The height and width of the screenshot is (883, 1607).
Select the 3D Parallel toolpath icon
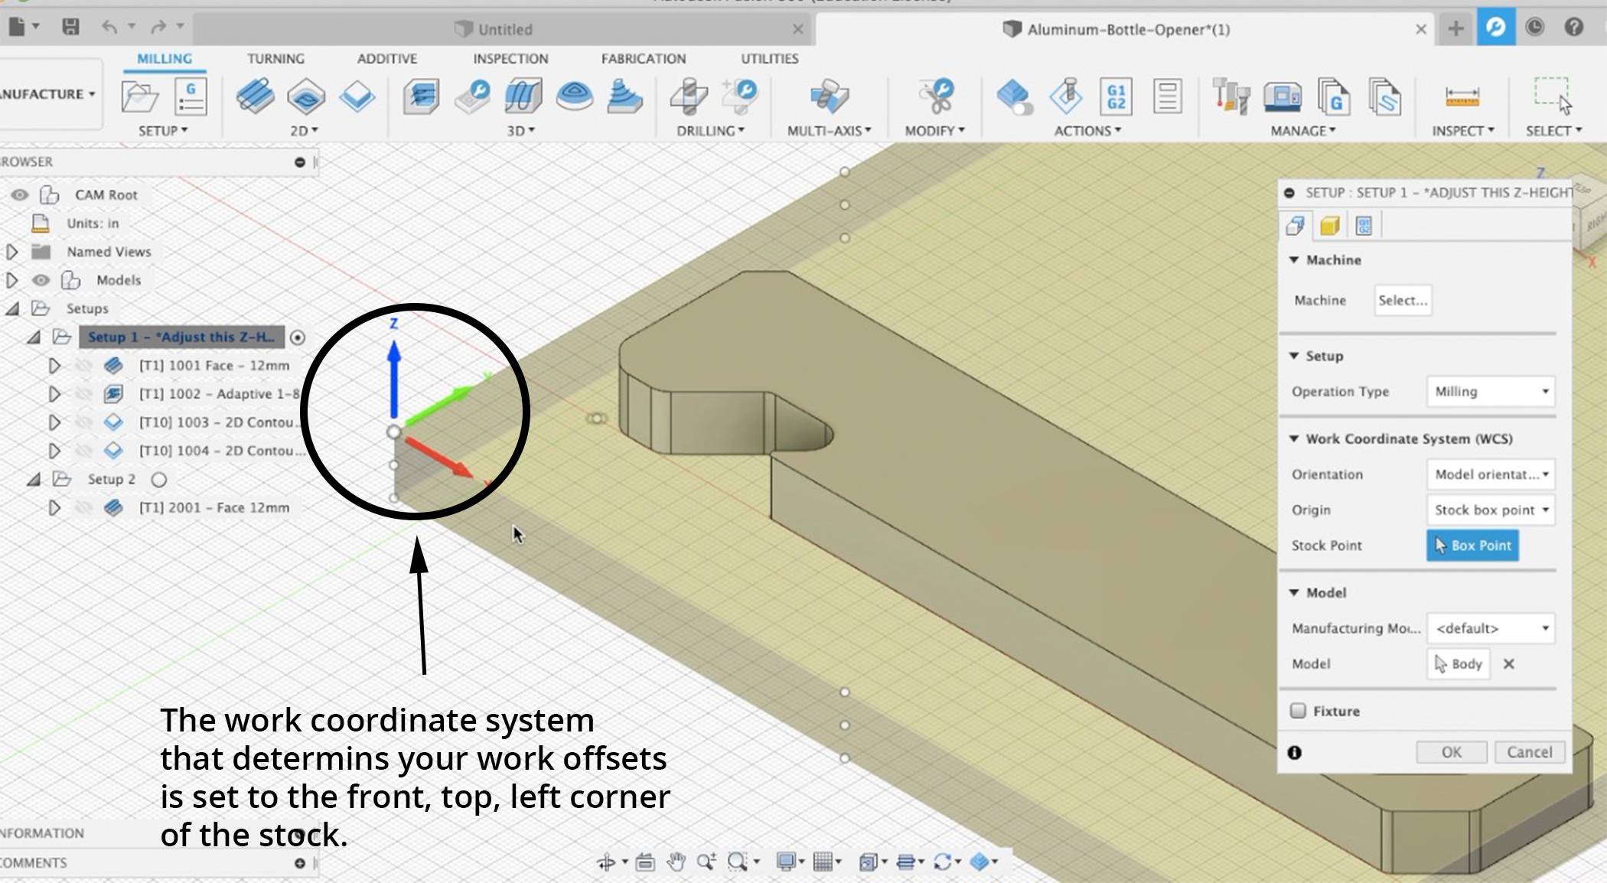523,97
